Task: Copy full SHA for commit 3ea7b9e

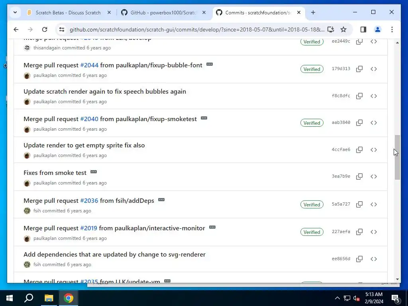Action: pos(359,177)
